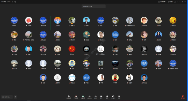Expand audio options arrow beside headphone icon
The image size is (188, 101).
(71, 97)
